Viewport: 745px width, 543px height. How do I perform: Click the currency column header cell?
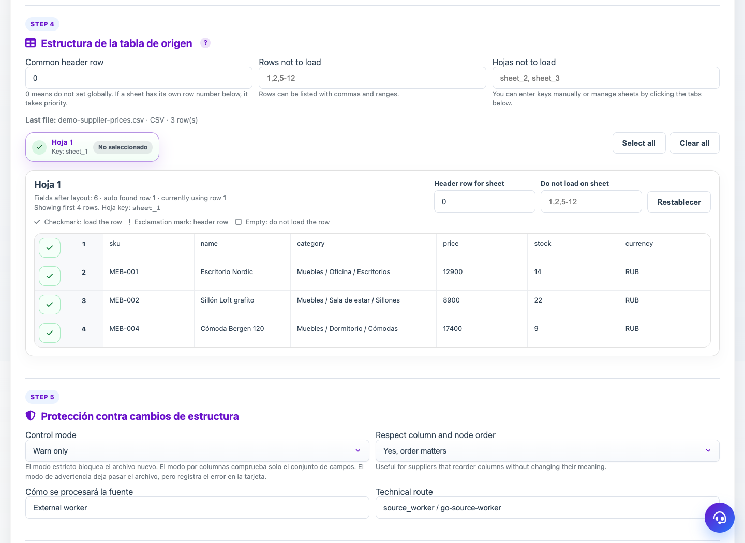[664, 248]
